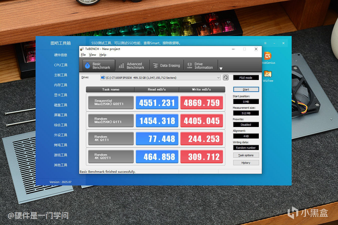Click the SSD测试工具 description text
Viewport: 338px width, 225px height.
[136, 43]
